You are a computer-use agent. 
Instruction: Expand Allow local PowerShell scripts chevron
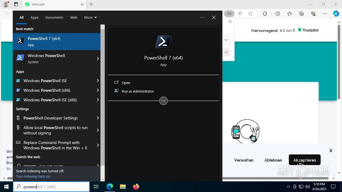[98, 130]
